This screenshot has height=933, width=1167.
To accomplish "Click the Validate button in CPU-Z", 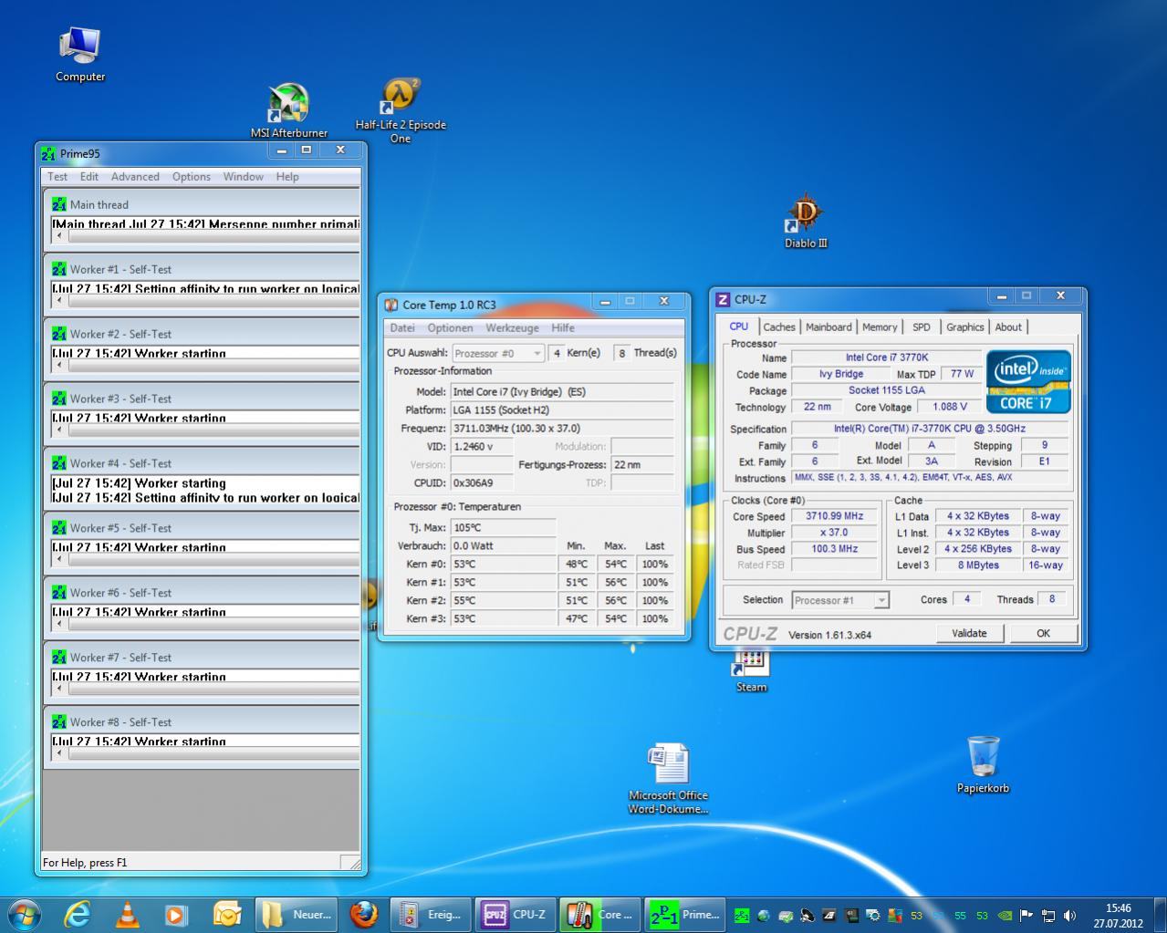I will pos(969,633).
